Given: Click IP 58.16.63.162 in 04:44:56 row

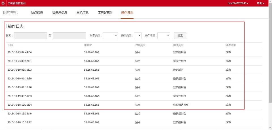Looking at the screenshot, I should click(x=92, y=52).
